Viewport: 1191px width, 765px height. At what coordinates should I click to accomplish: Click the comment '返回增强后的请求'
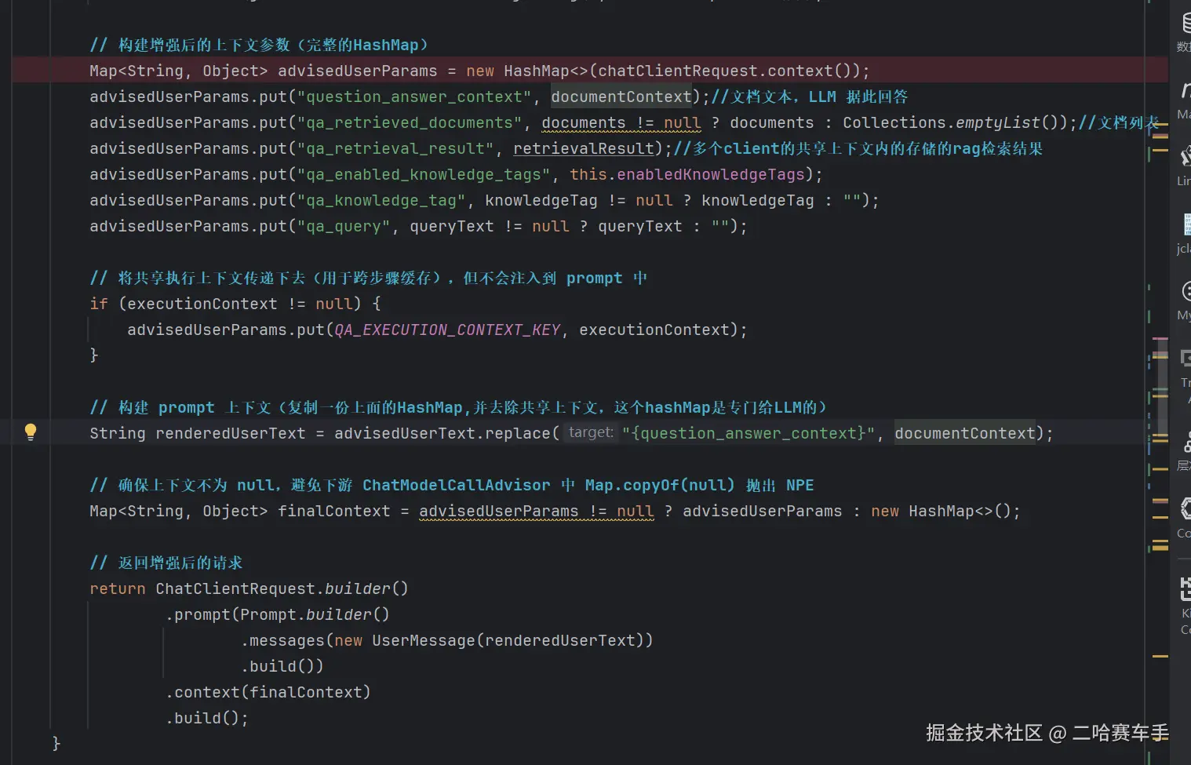[166, 563]
